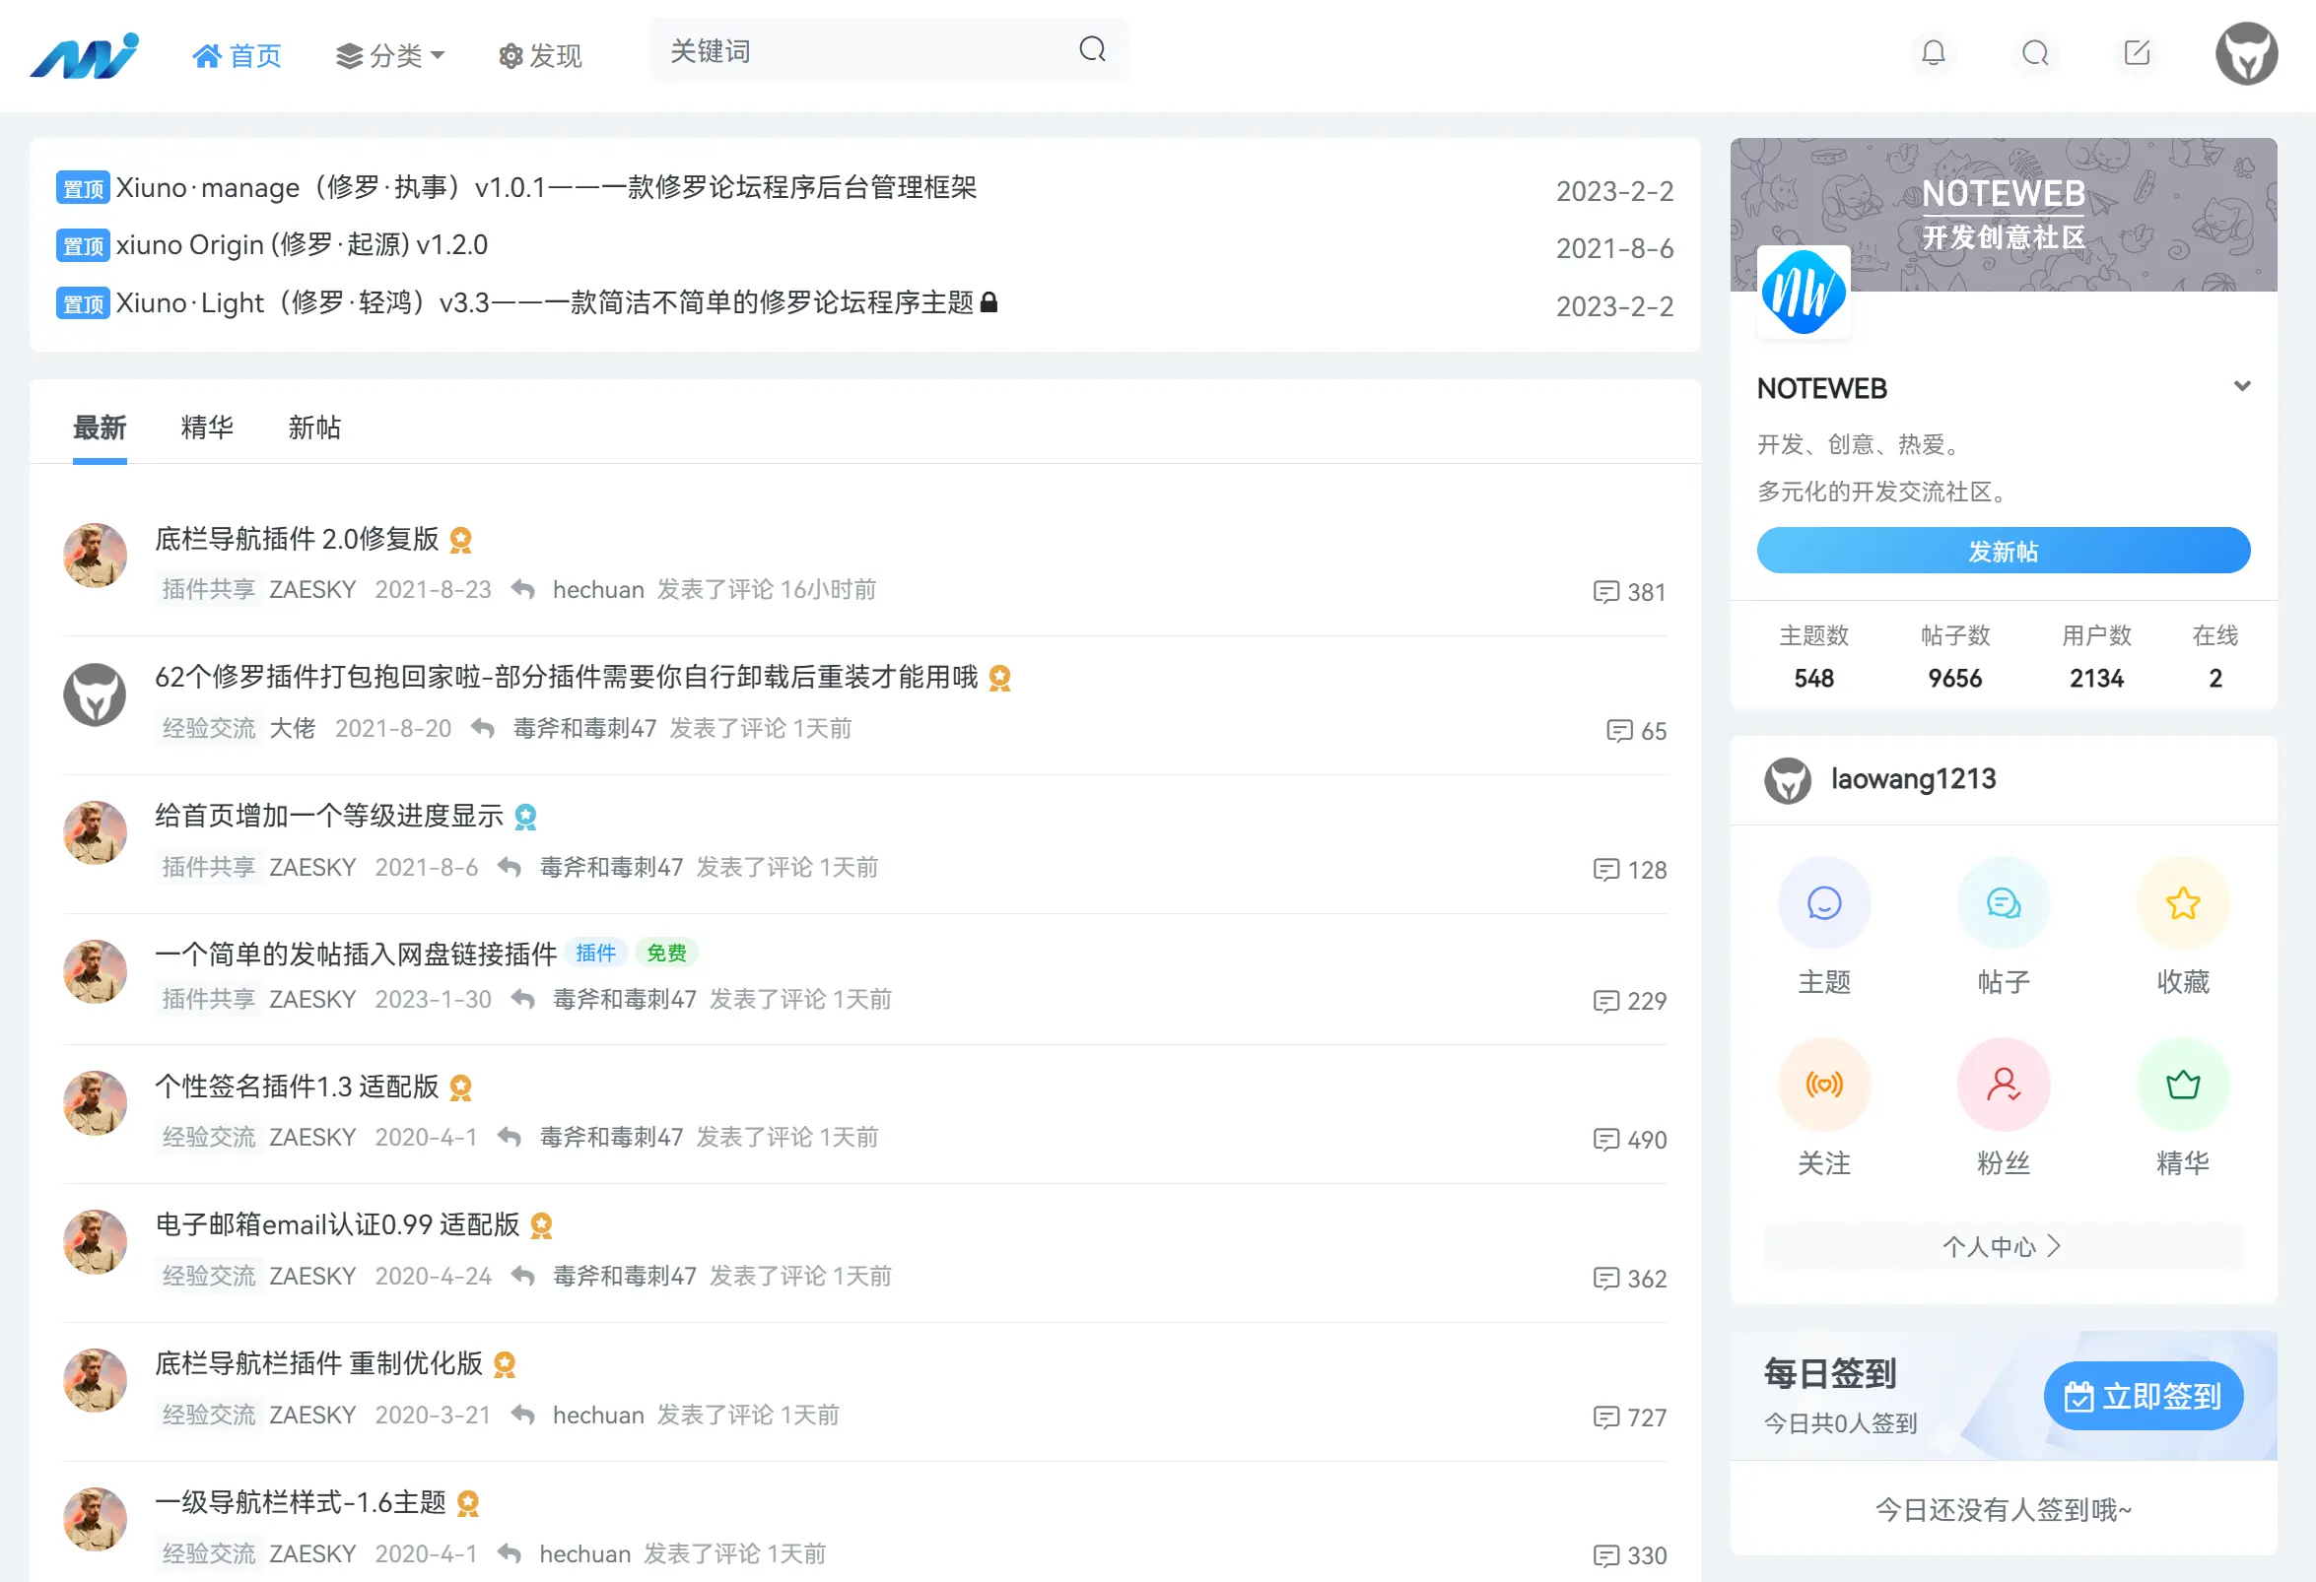
Task: Expand the 分类 category dropdown
Action: [x=390, y=56]
